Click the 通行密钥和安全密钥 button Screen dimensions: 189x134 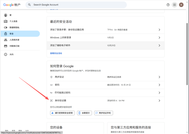click(x=62, y=113)
